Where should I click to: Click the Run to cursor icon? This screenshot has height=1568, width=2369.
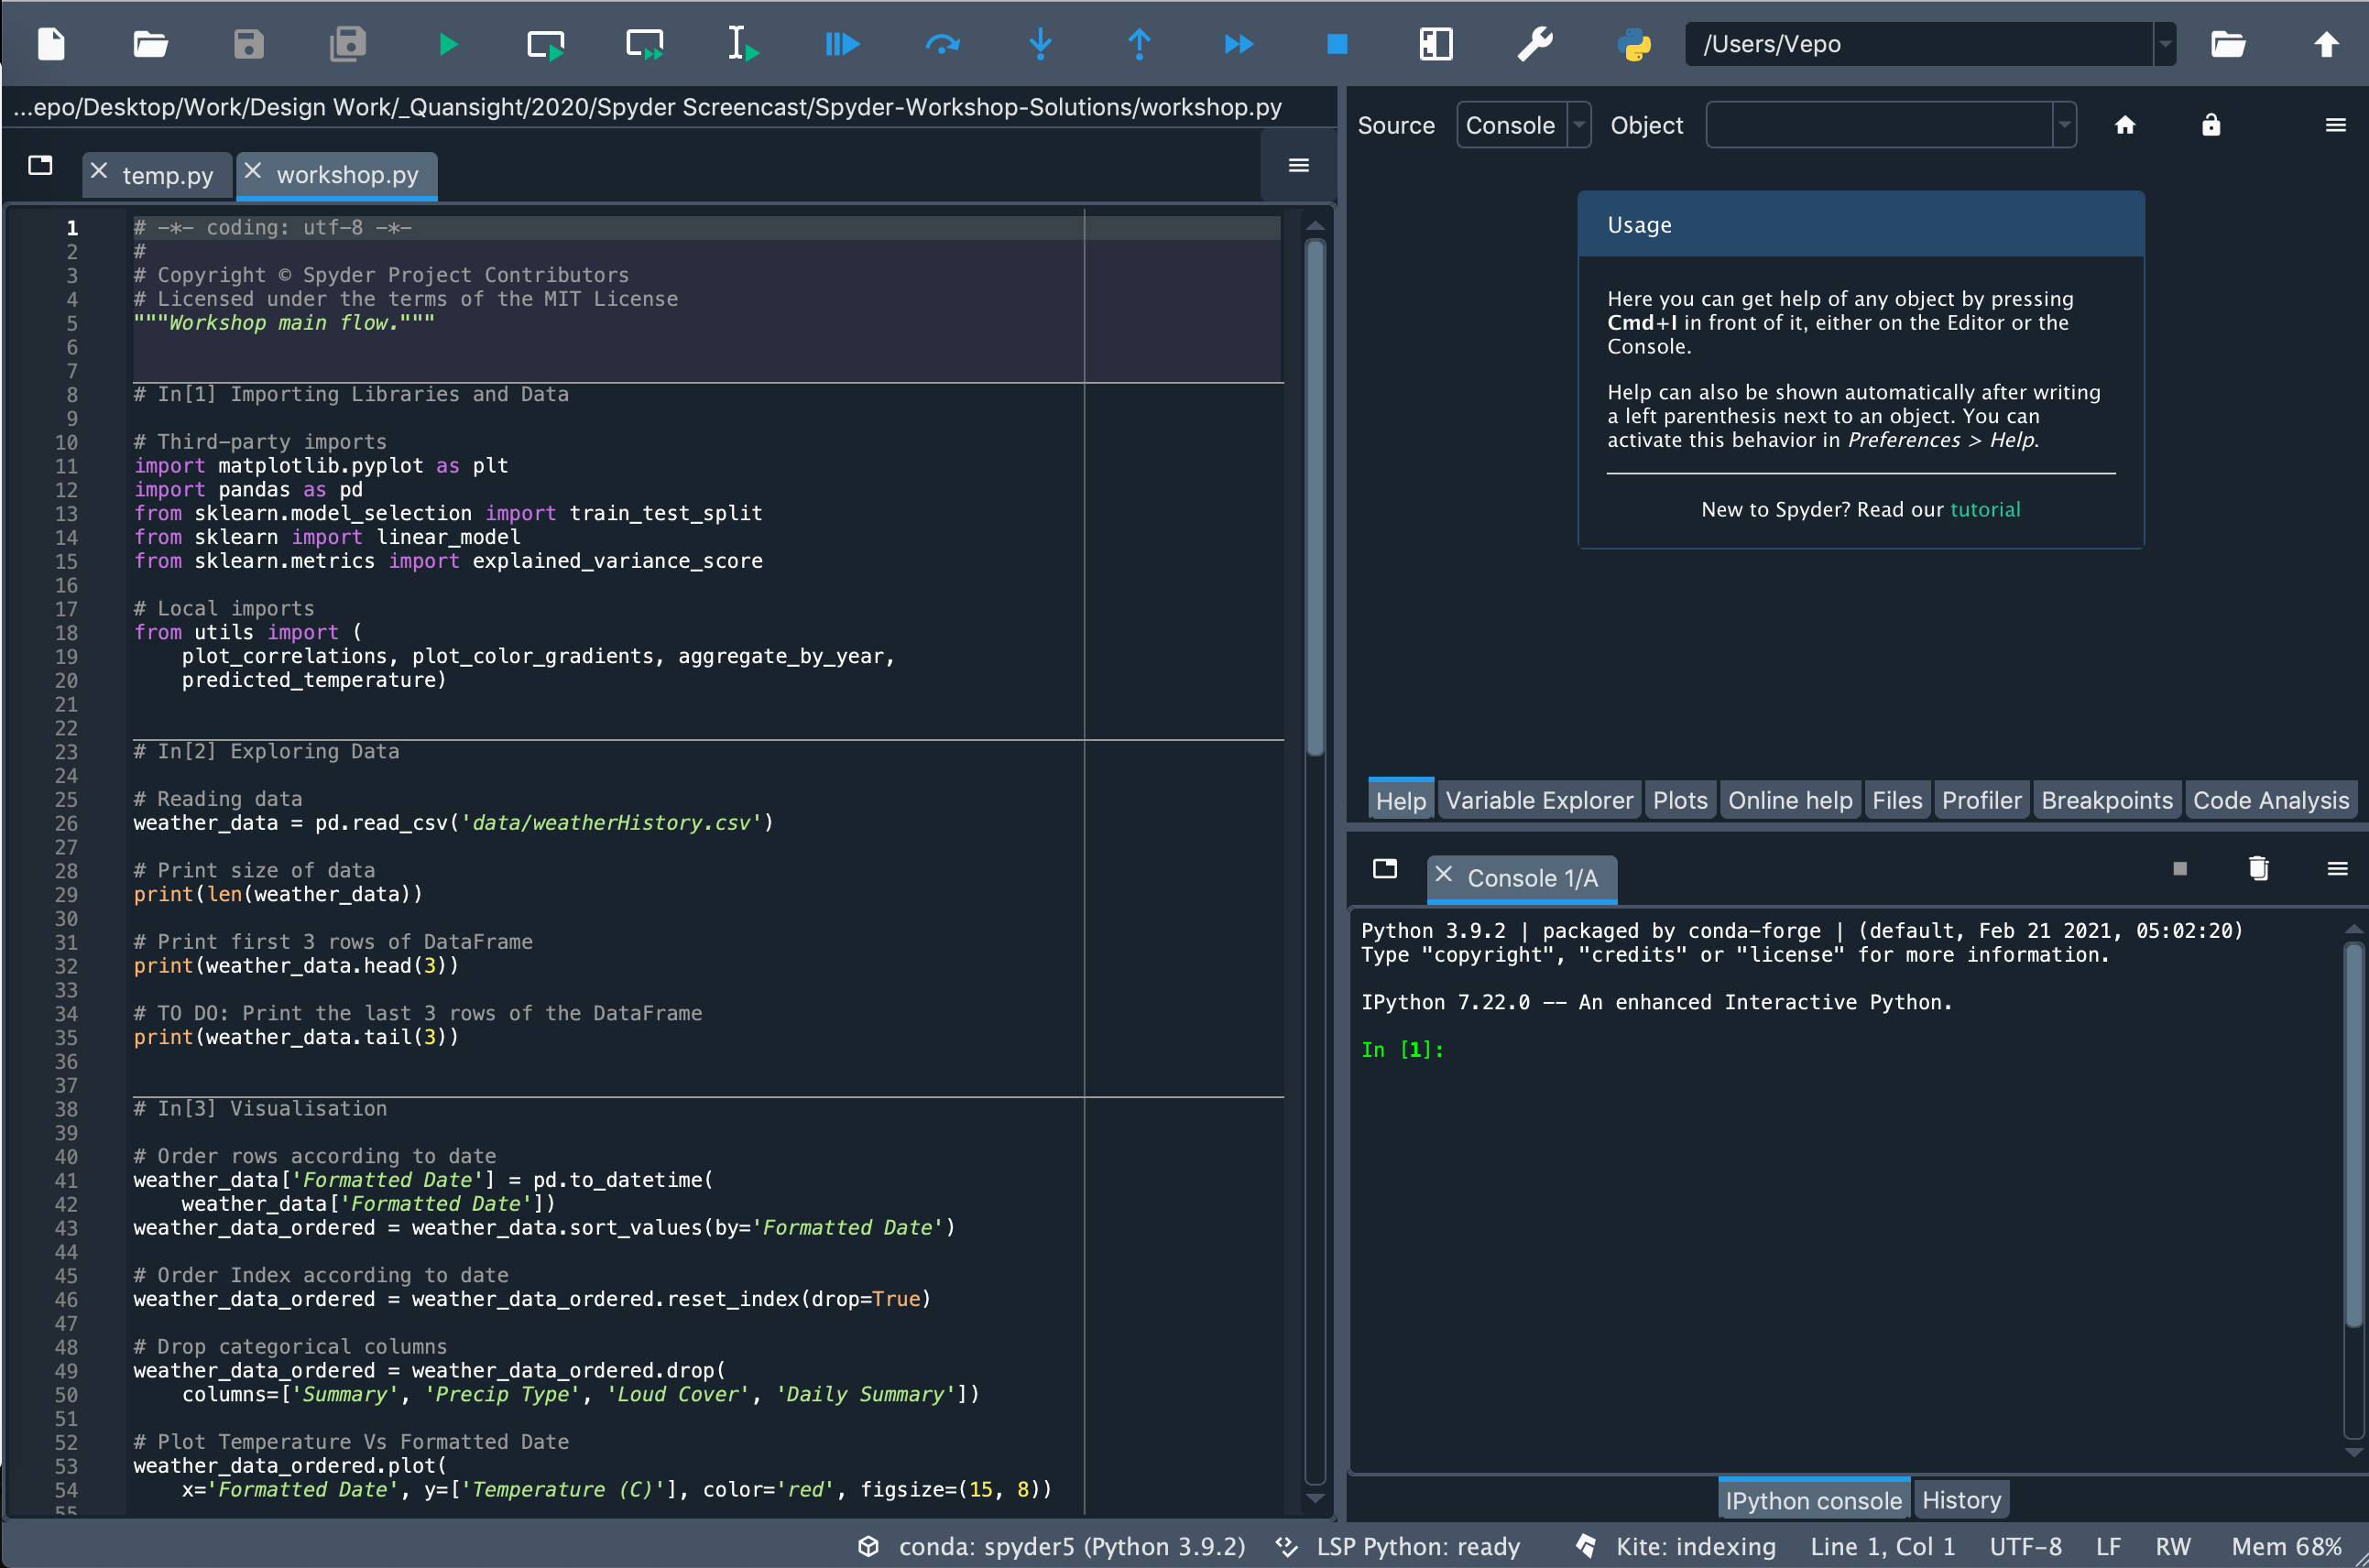click(x=742, y=44)
